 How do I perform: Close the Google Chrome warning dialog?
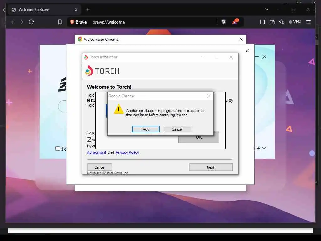[x=208, y=96]
